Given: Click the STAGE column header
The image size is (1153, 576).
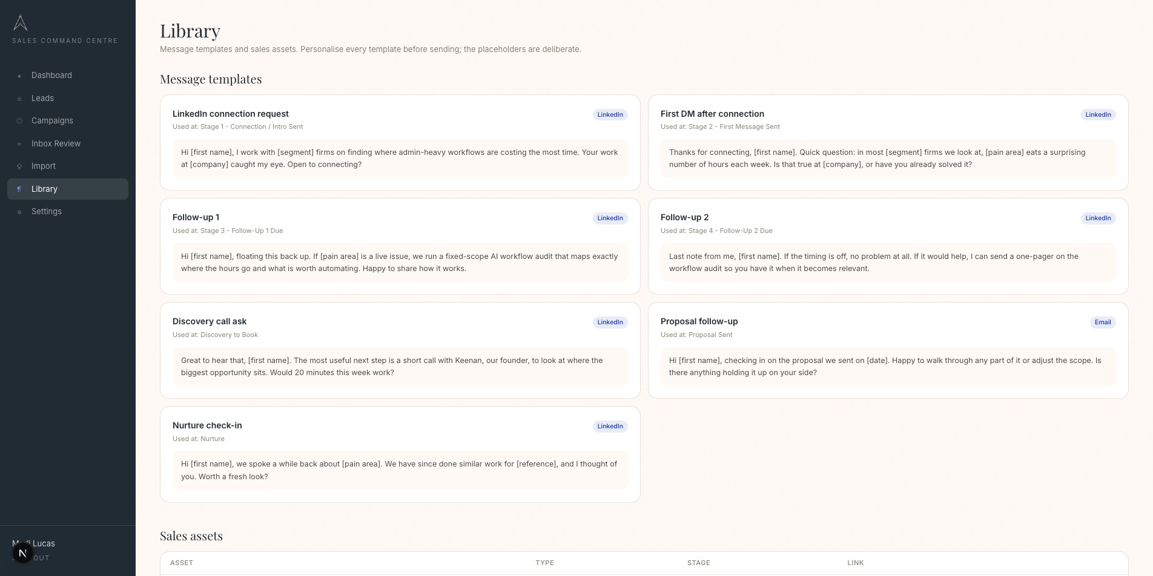Looking at the screenshot, I should pyautogui.click(x=698, y=563).
